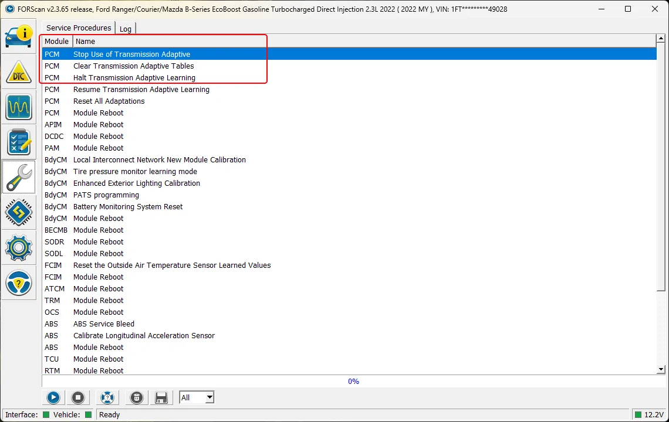Open the Vehicle information sidebar icon
This screenshot has width=669, height=422.
click(19, 37)
